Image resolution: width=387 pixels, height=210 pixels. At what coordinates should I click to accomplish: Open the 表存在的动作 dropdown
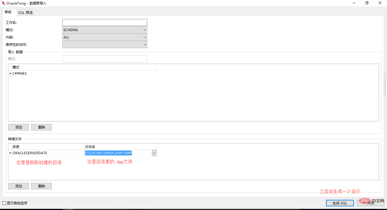105,44
